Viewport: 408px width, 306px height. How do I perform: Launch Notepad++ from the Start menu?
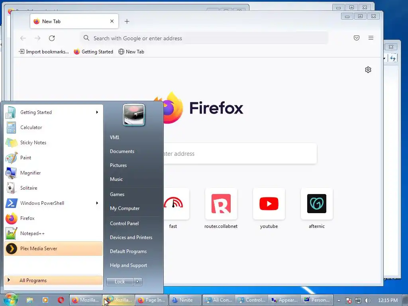(x=53, y=233)
